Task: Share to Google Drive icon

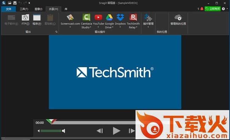Action: pyautogui.click(x=109, y=18)
